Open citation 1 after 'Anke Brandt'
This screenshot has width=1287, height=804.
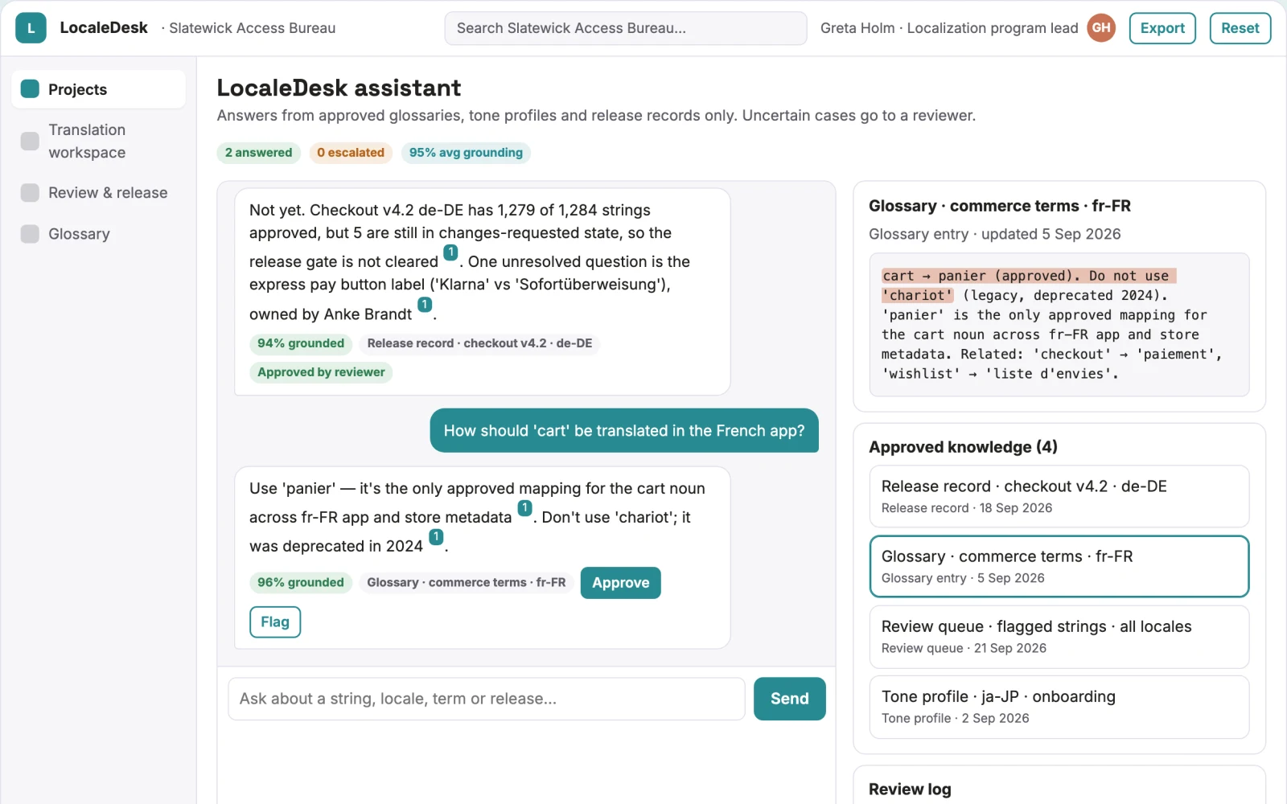pos(425,305)
